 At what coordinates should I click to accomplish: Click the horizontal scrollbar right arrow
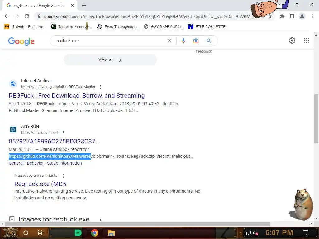coord(311,224)
